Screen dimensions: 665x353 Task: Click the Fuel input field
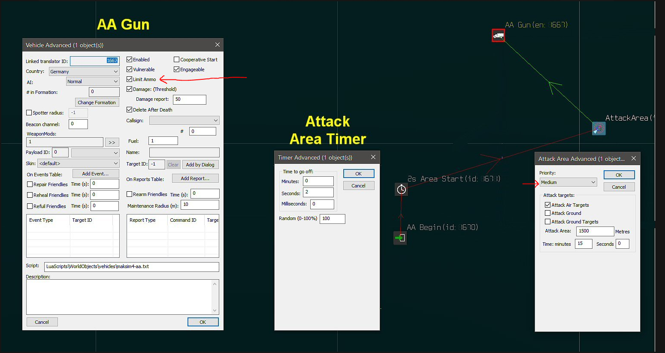coord(163,141)
